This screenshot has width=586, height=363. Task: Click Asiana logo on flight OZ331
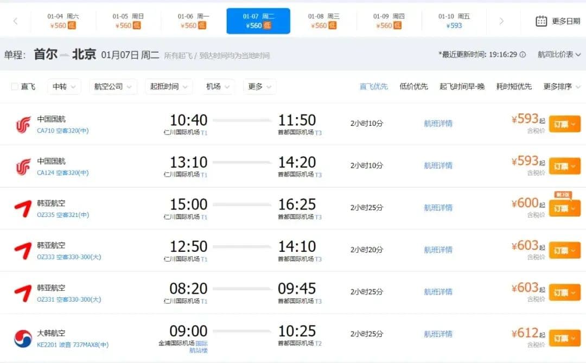pyautogui.click(x=23, y=293)
